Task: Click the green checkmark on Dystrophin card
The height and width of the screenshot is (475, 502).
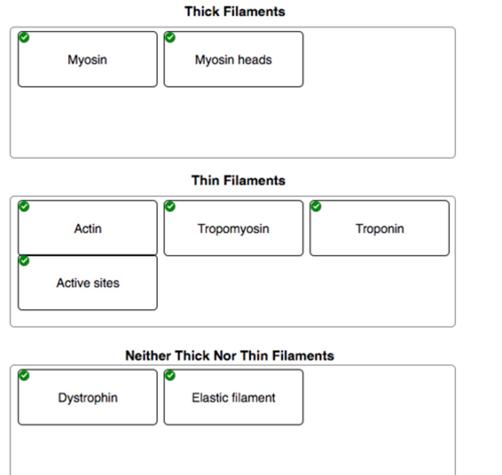Action: [24, 375]
